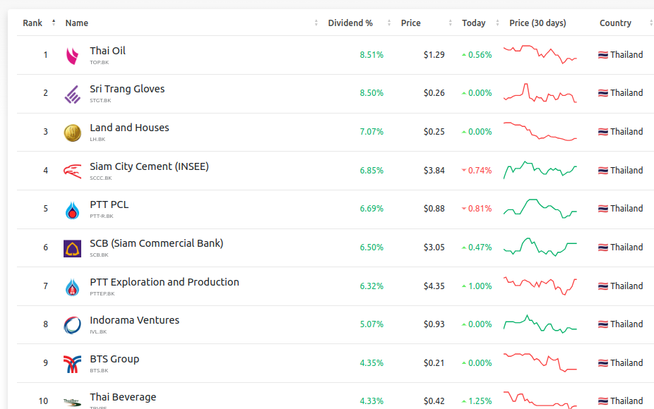Click the PTT PCL flame logo

tap(72, 209)
